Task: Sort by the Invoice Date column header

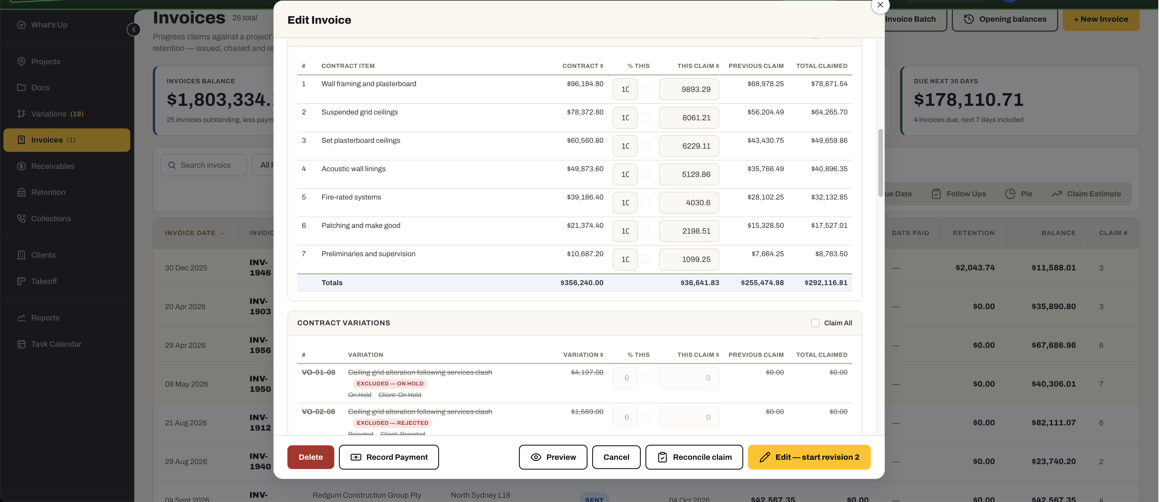Action: pos(194,233)
